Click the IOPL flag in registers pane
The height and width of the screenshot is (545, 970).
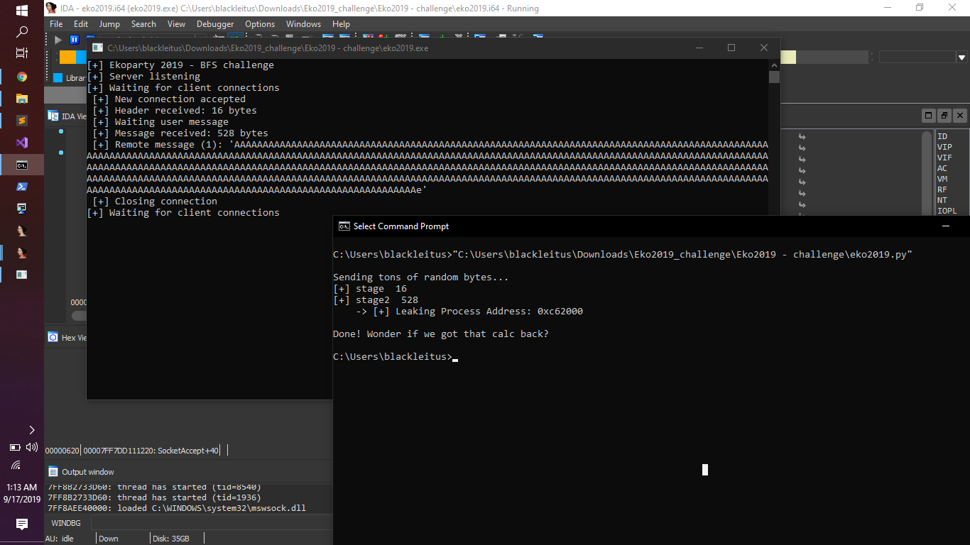[947, 211]
